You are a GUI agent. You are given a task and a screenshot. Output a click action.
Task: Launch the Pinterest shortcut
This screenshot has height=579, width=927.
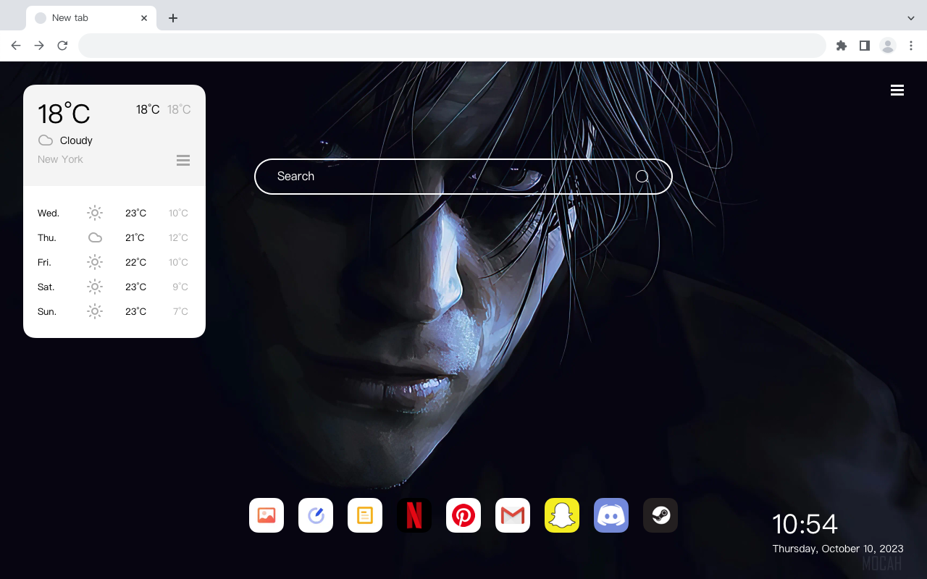463,515
